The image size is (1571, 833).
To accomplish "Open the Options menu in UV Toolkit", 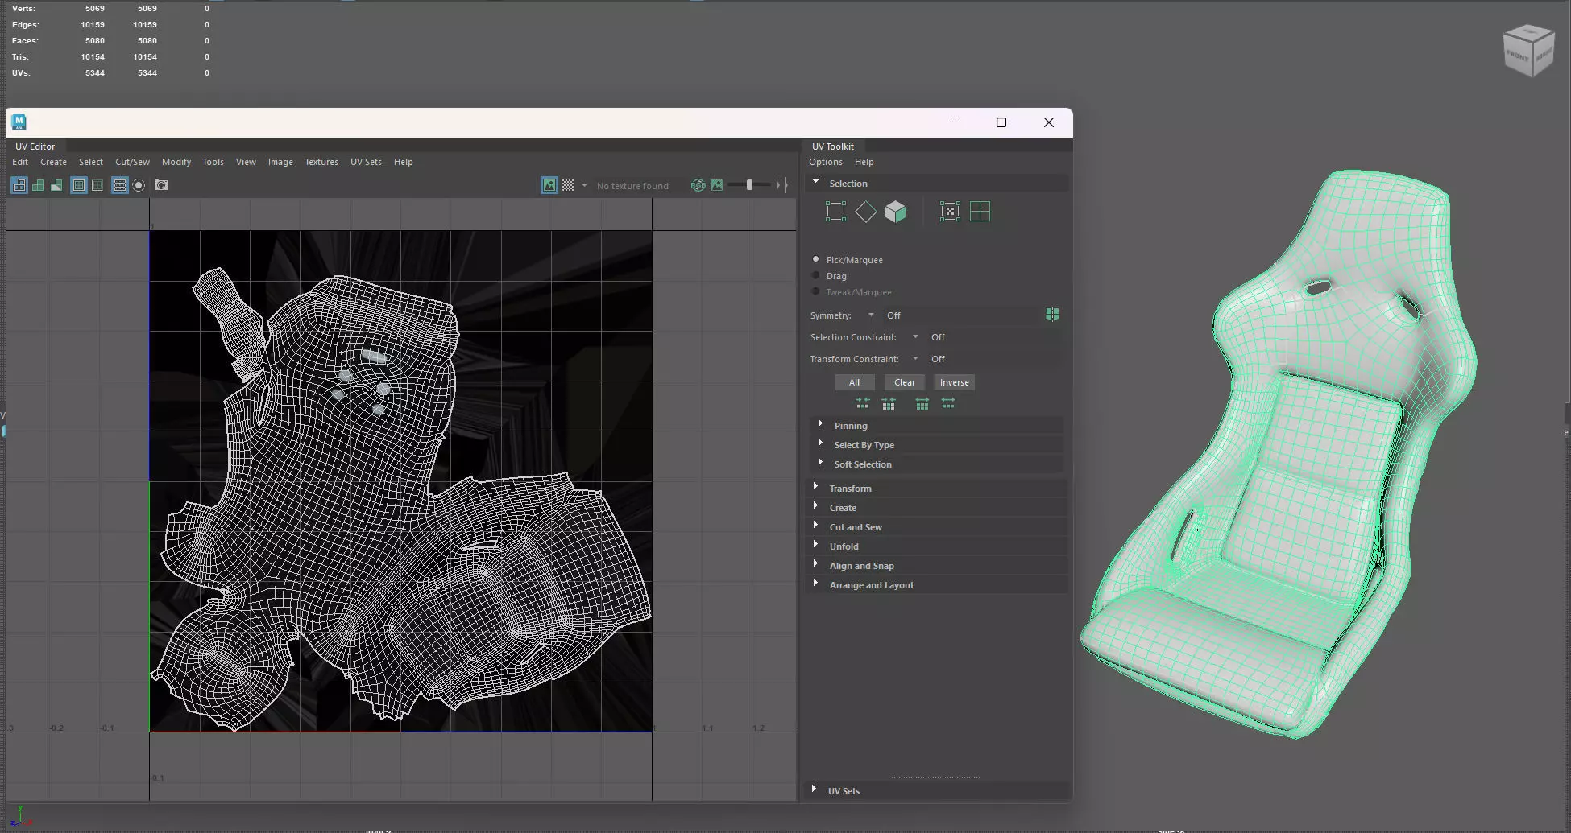I will (x=826, y=162).
